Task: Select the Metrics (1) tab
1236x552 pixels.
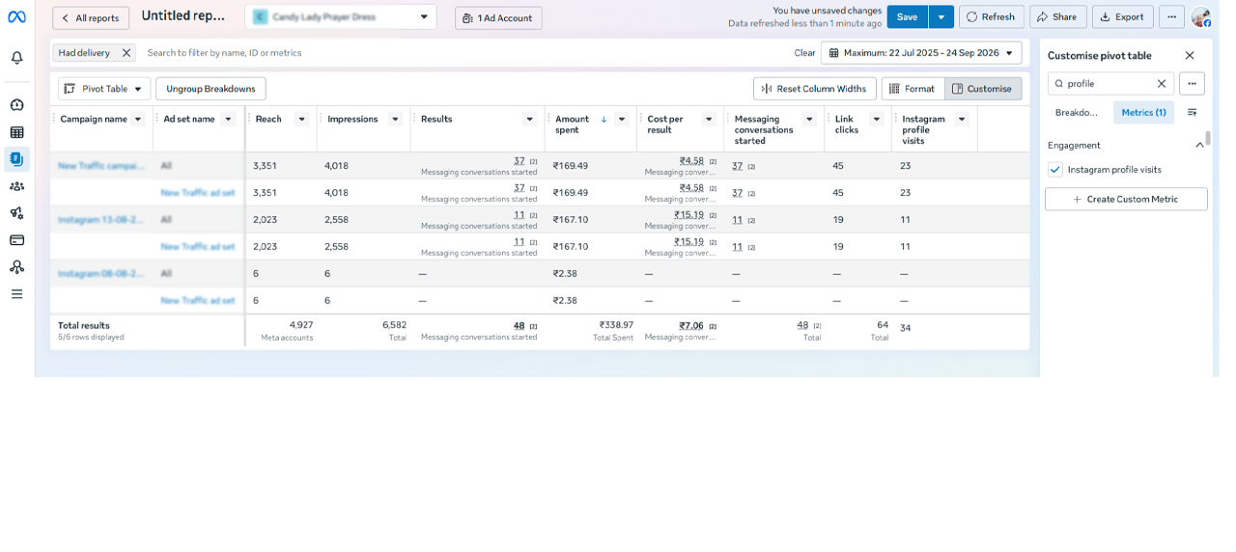Action: coord(1143,113)
